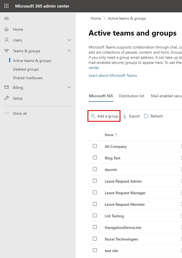The image size is (182, 258).
Task: Click the Show all ellipsis icon
Action: (6, 113)
